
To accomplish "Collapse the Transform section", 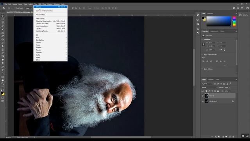I will point(202,40).
